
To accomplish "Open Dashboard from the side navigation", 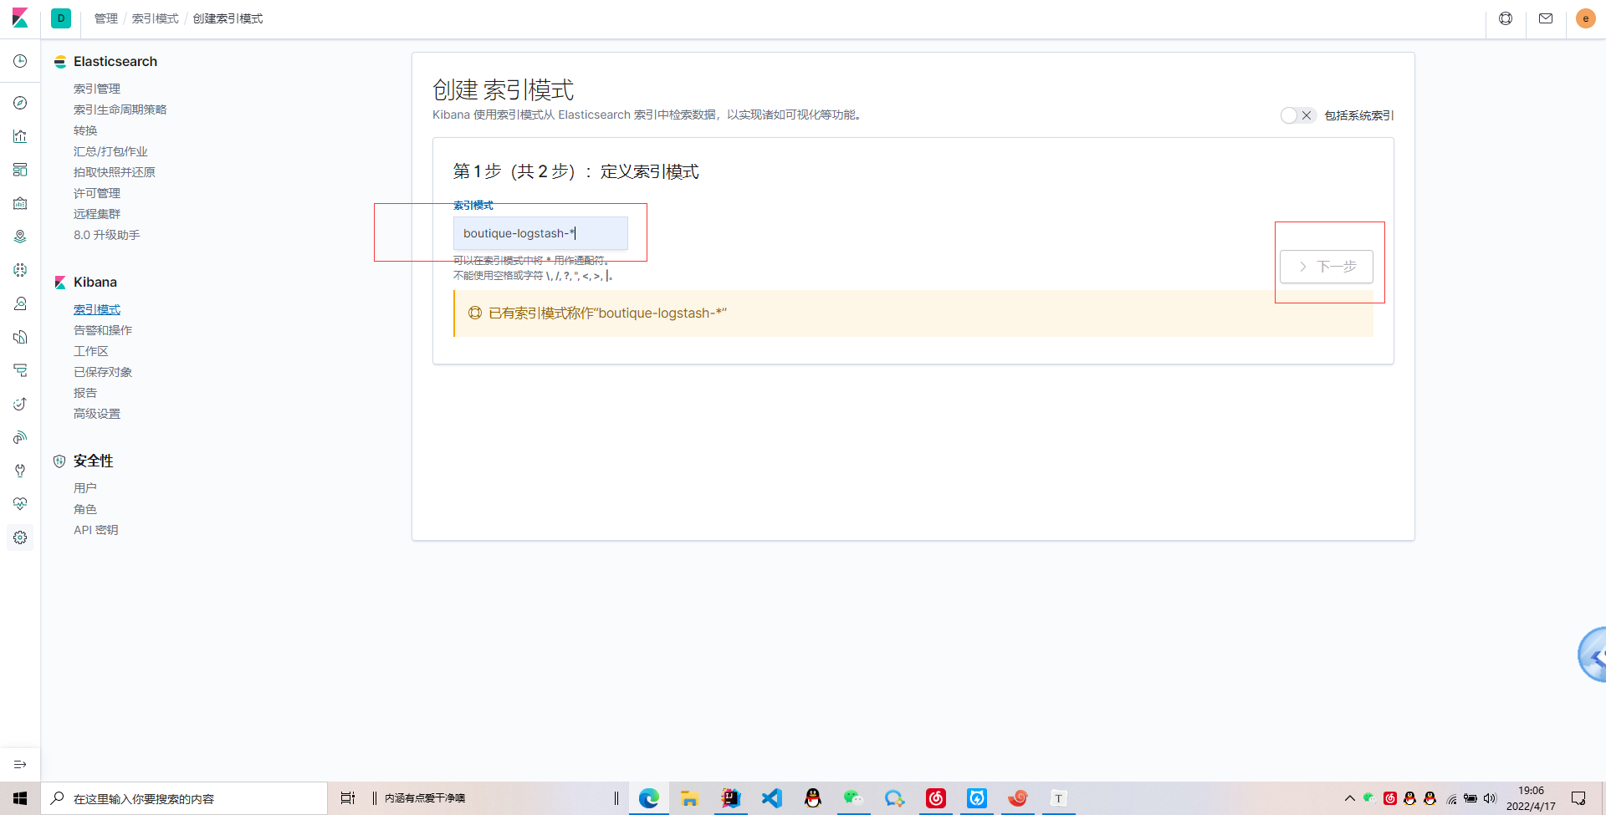I will tap(20, 170).
